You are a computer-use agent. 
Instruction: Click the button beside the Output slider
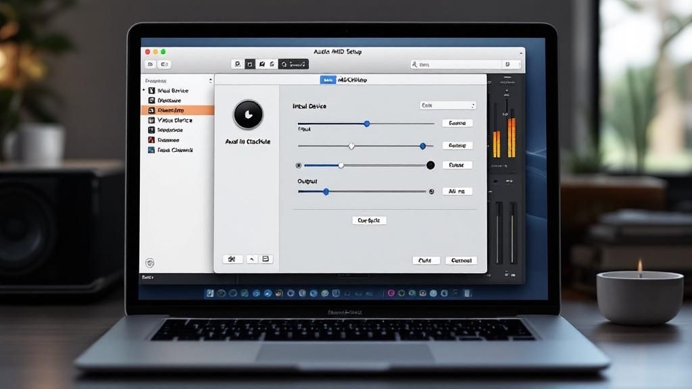(458, 191)
